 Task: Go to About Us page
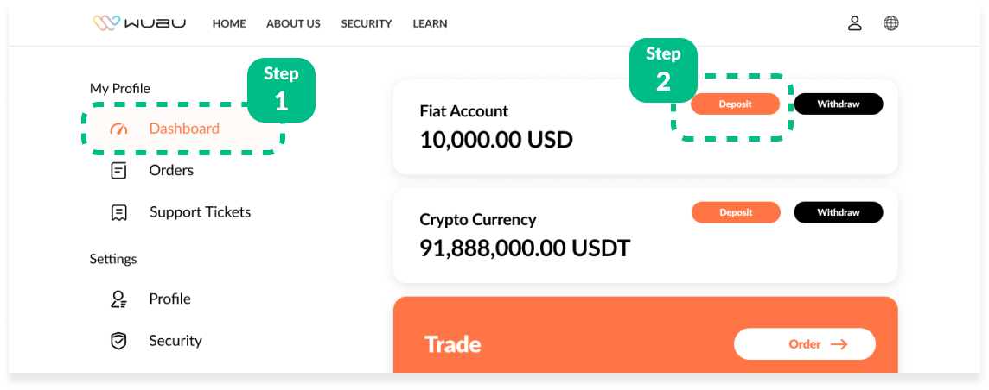(x=293, y=24)
